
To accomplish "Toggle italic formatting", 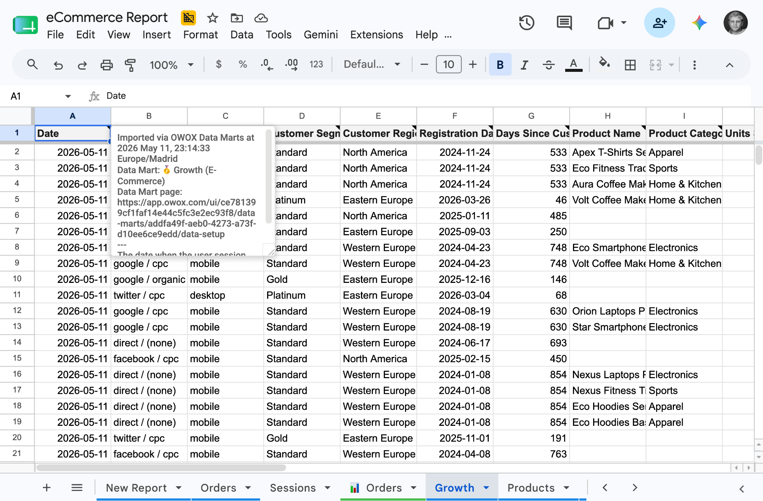I will 524,65.
